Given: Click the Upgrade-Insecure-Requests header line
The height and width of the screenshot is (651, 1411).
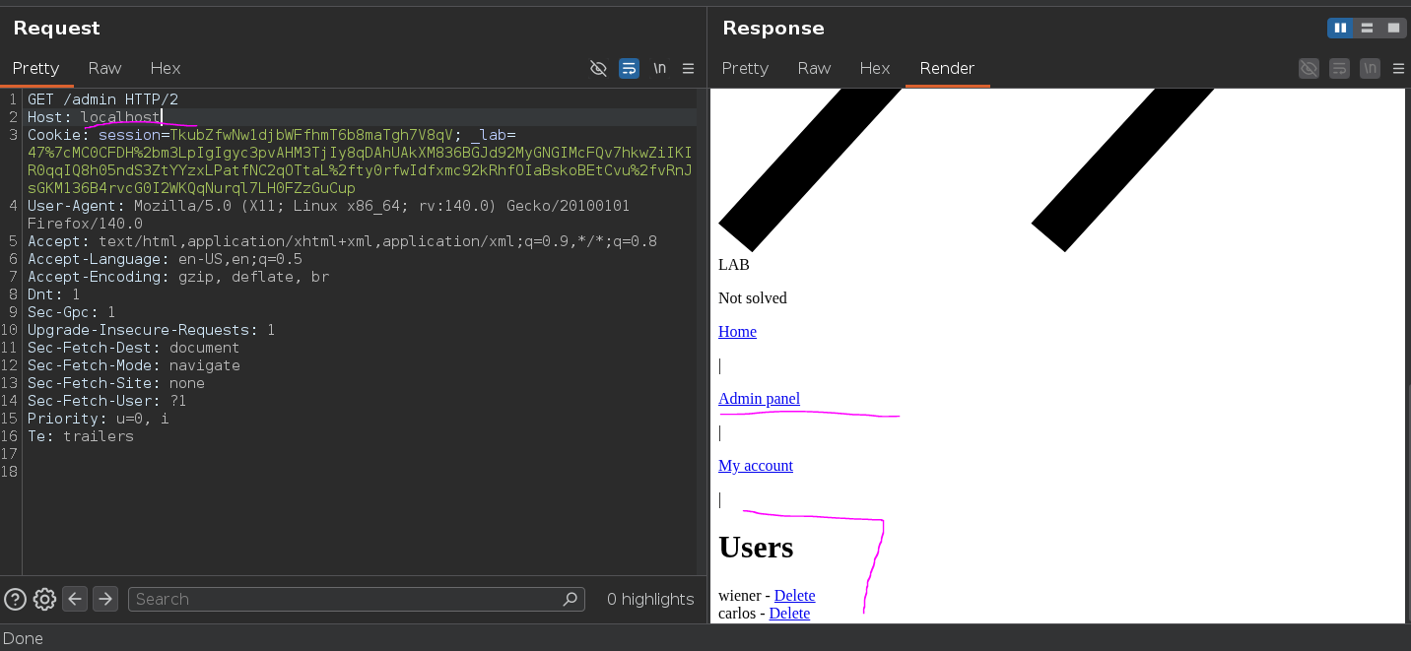Looking at the screenshot, I should point(151,330).
